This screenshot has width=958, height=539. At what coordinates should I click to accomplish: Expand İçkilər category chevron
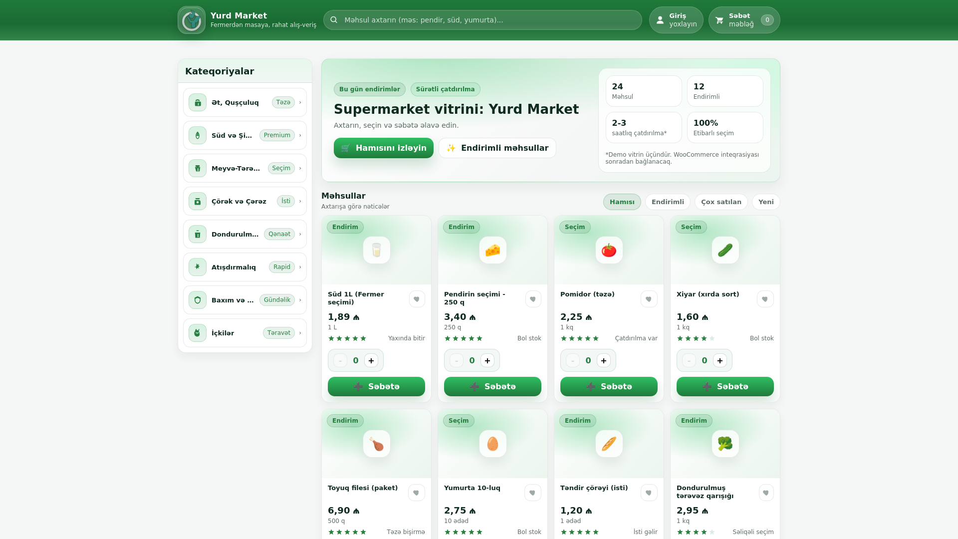coord(300,333)
